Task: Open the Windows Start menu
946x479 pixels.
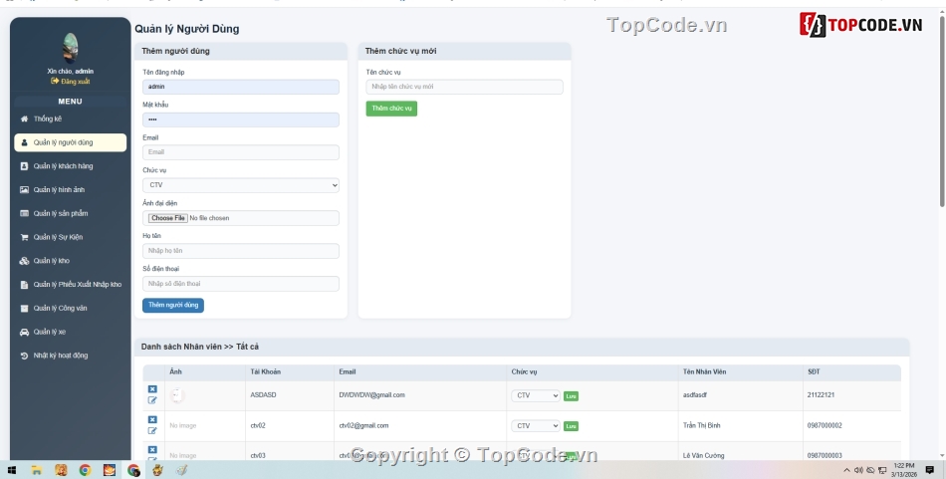Action: tap(11, 470)
